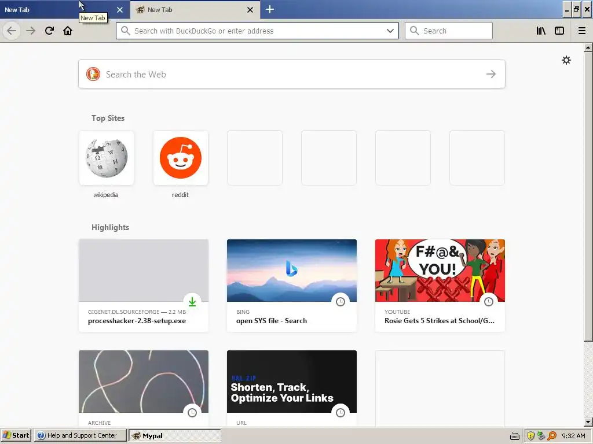The height and width of the screenshot is (444, 593).
Task: Open on-screen keyboard tray icon
Action: pyautogui.click(x=515, y=436)
